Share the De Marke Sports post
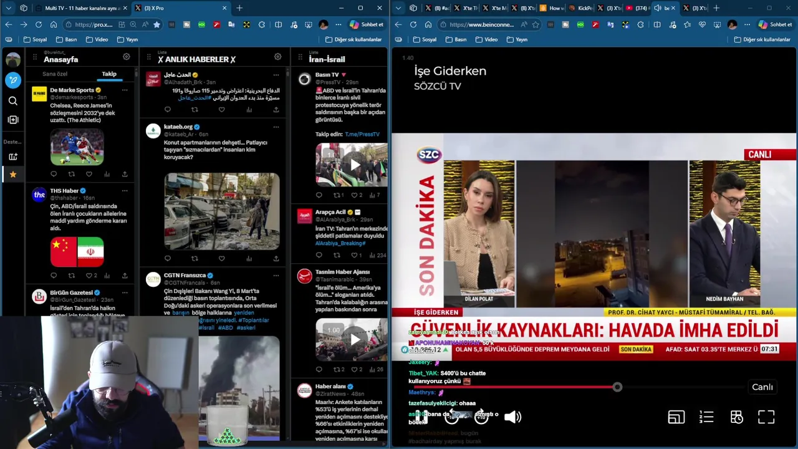This screenshot has width=798, height=449. [125, 174]
